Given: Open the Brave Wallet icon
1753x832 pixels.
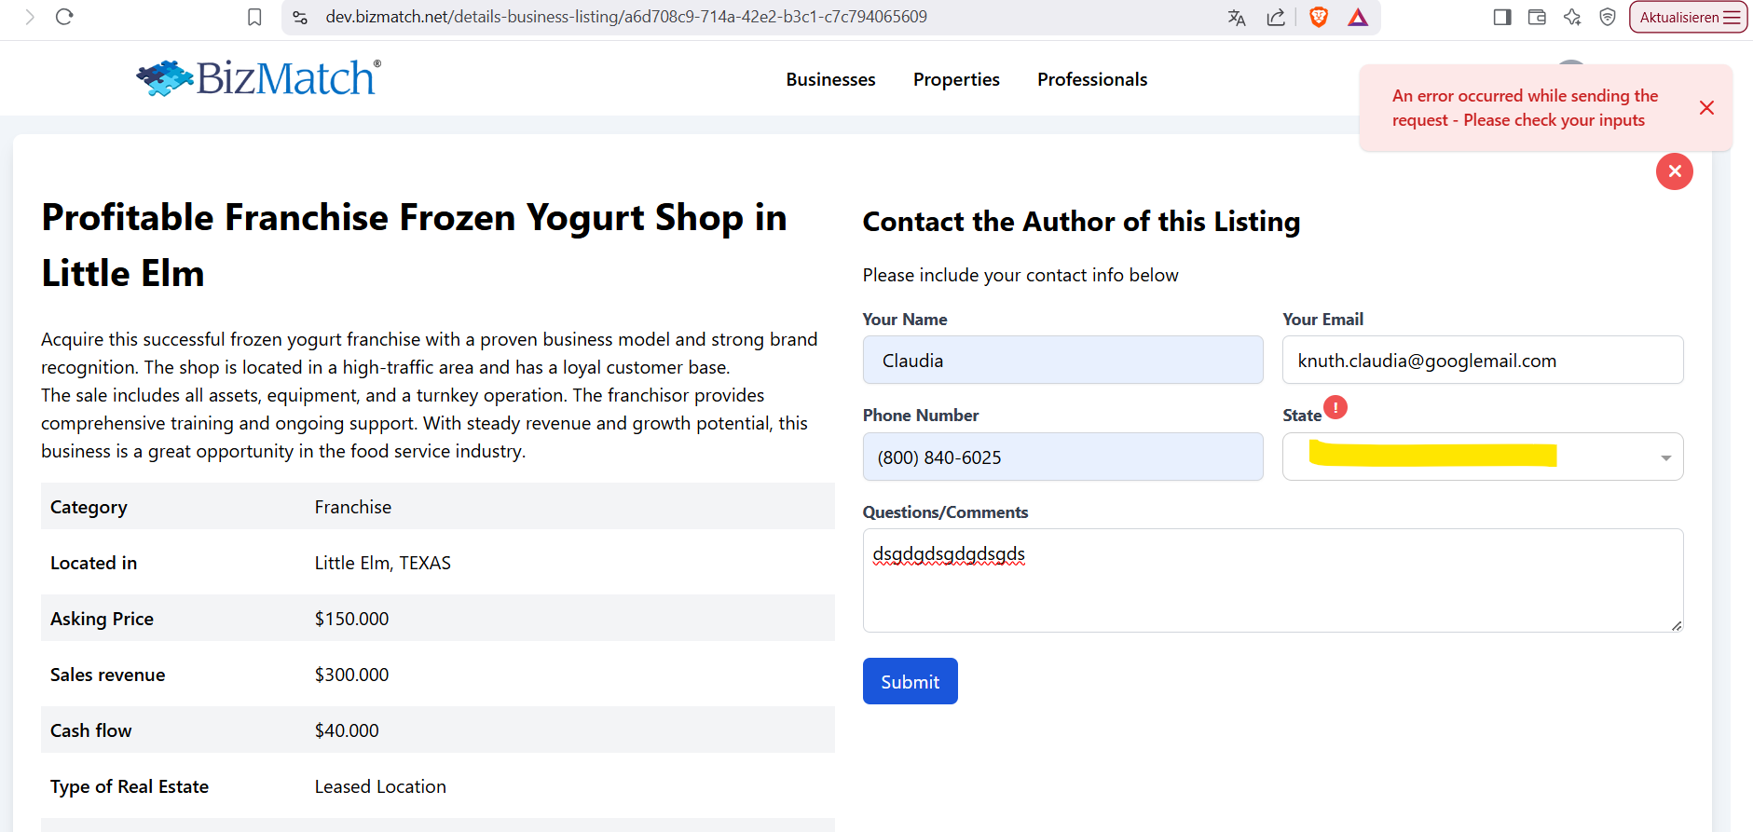Looking at the screenshot, I should point(1538,17).
